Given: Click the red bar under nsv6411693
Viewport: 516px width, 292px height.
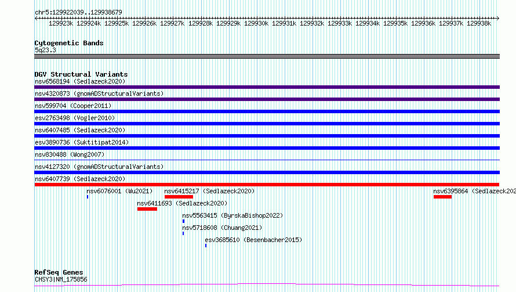Looking at the screenshot, I should 147,209.
